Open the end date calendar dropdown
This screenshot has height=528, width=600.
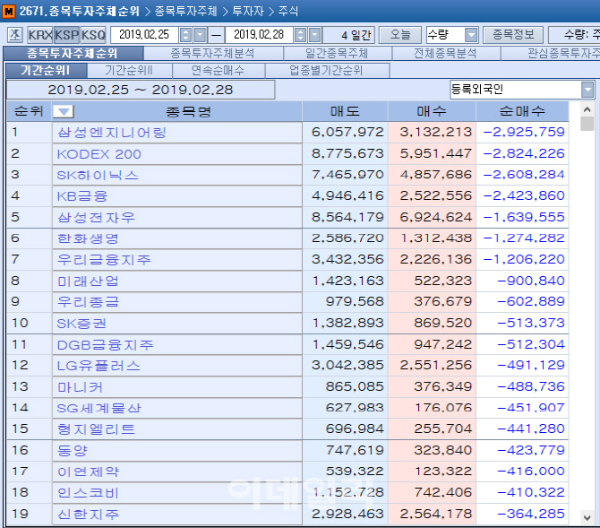[x=314, y=35]
